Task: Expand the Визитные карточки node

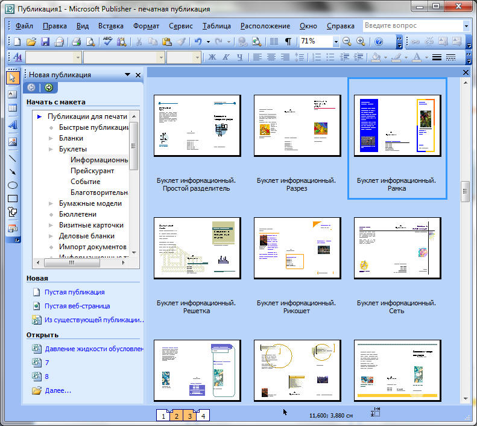Action: pyautogui.click(x=51, y=225)
